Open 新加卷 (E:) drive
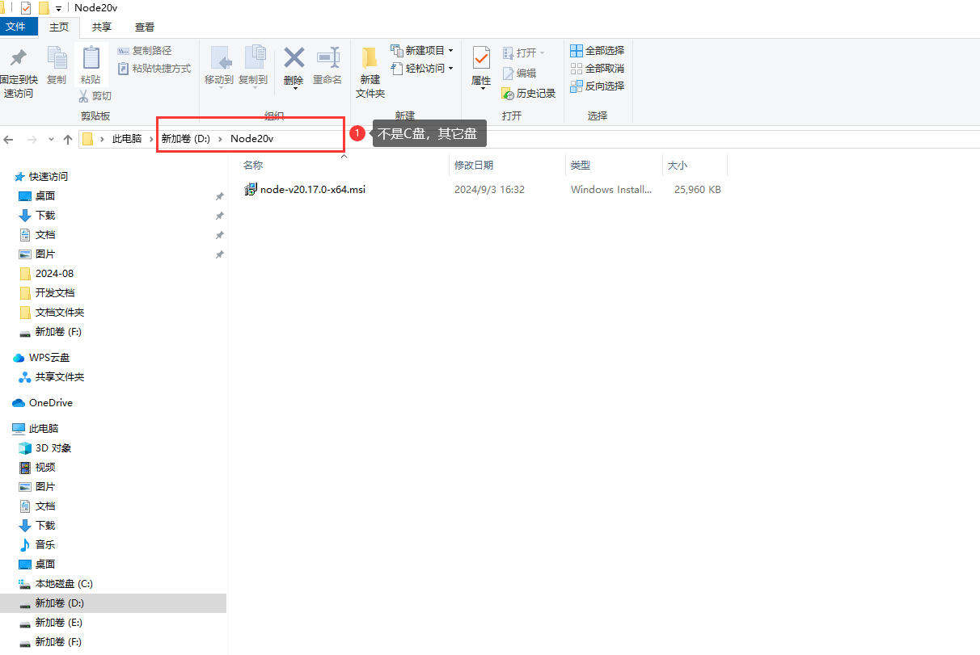 [x=58, y=623]
